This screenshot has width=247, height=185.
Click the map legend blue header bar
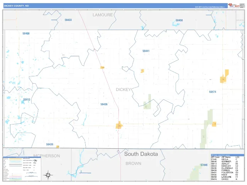click(x=22, y=157)
